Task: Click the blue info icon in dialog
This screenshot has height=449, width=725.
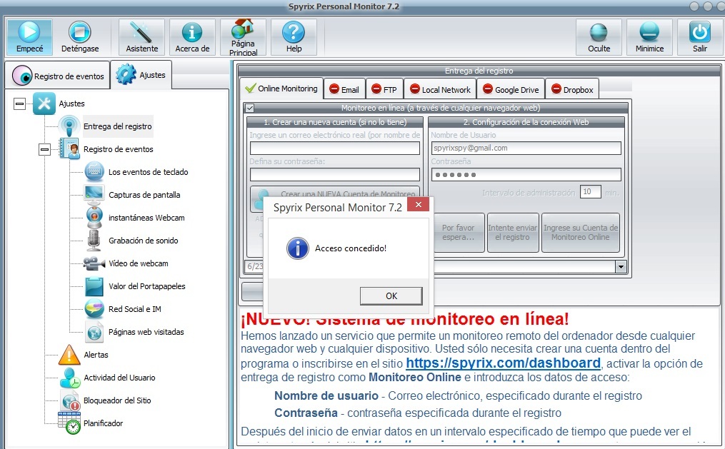Action: click(298, 248)
